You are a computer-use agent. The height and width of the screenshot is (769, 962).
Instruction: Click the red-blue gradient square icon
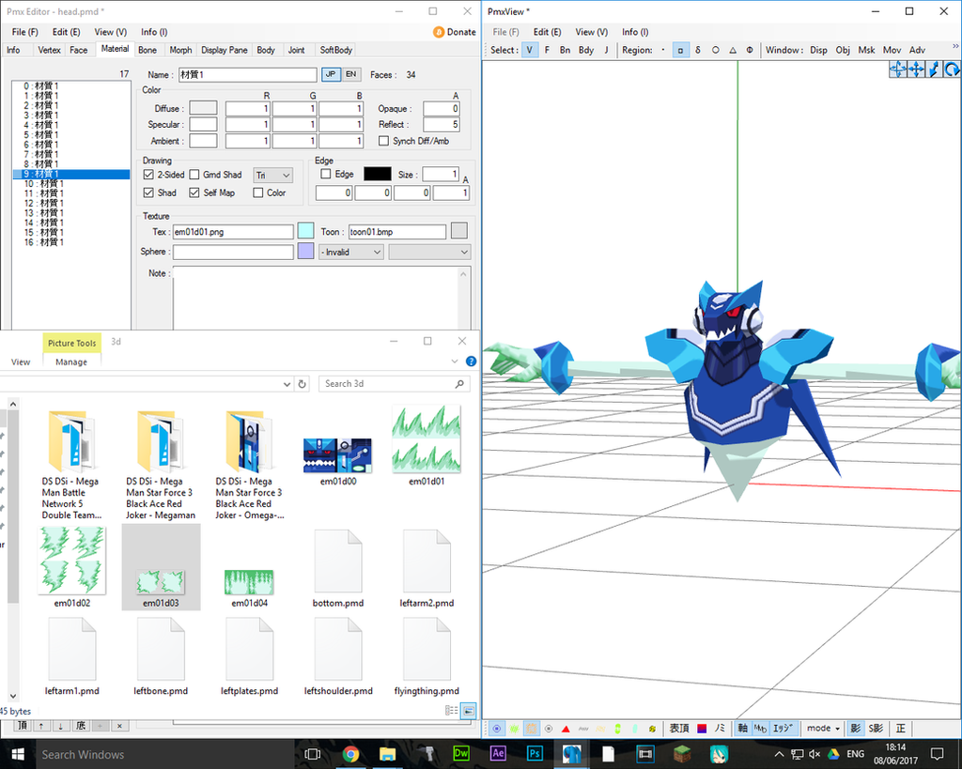702,729
